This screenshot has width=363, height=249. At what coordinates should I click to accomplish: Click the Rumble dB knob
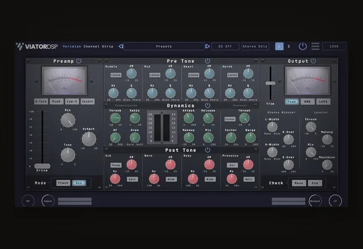[132, 74]
